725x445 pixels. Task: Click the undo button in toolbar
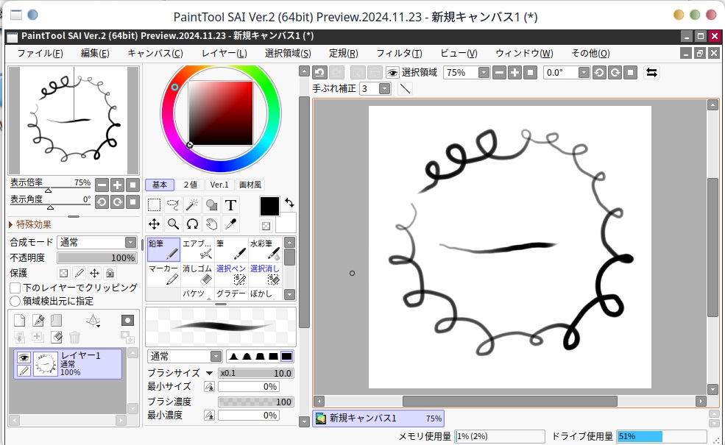[x=319, y=72]
